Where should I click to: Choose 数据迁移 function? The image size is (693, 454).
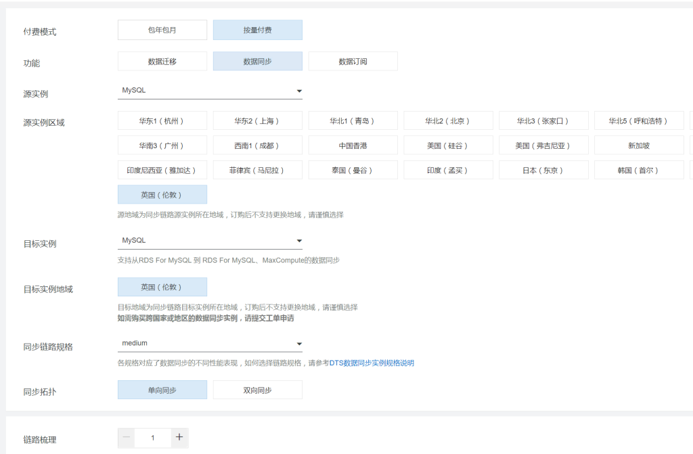pos(162,62)
